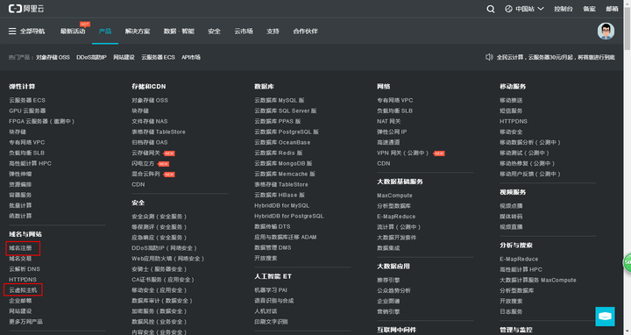Open 云数据库 Redis 版 link
This screenshot has height=335, width=631.
pos(279,153)
